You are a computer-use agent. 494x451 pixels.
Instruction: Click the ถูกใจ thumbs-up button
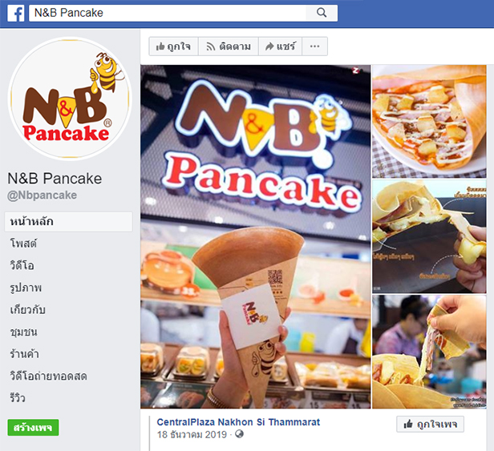click(173, 46)
